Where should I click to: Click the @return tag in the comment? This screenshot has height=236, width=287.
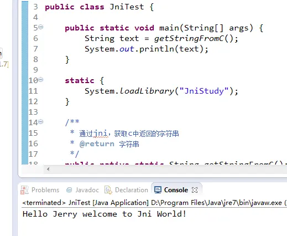click(x=97, y=144)
